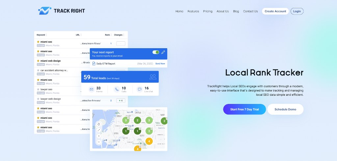Click rank 1 in first miami seo row
This screenshot has height=161, width=337.
coord(111,44)
